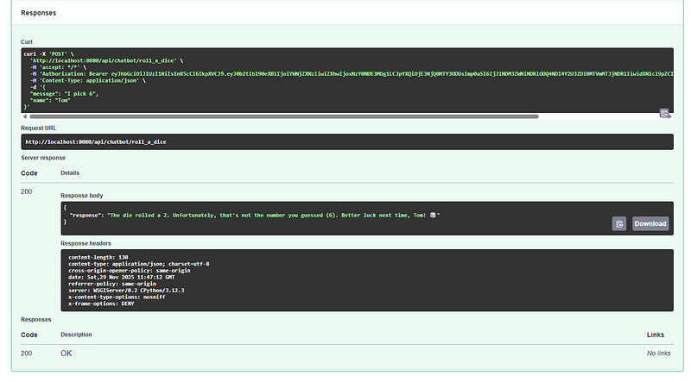Select the Request URL text box

pyautogui.click(x=347, y=141)
